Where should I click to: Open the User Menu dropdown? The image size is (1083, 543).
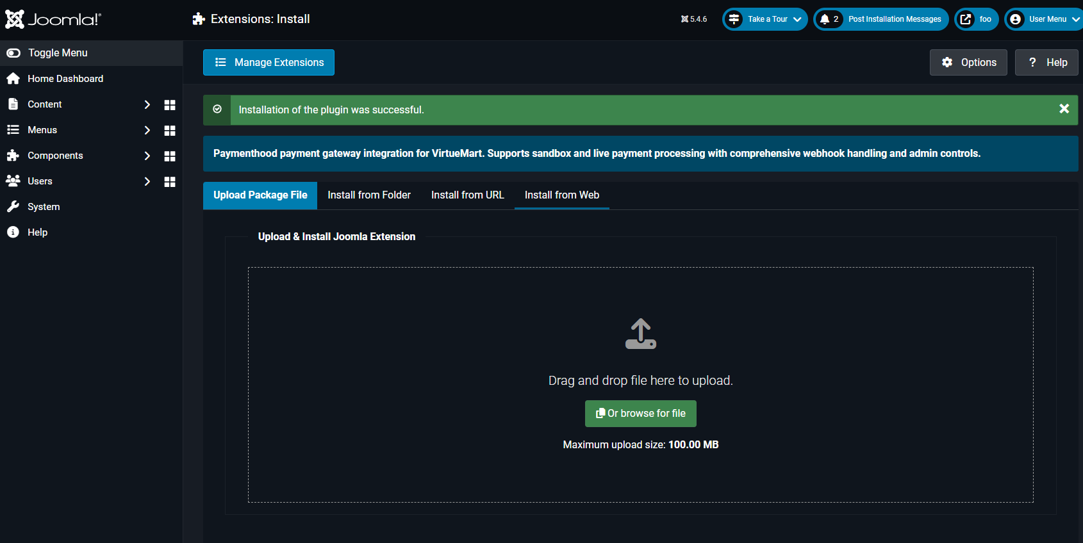tap(1043, 19)
